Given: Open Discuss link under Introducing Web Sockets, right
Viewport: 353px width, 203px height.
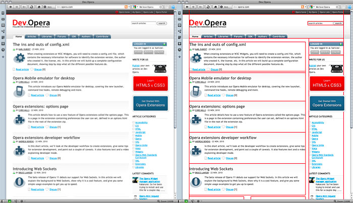Looking at the screenshot, I should coord(229,189).
